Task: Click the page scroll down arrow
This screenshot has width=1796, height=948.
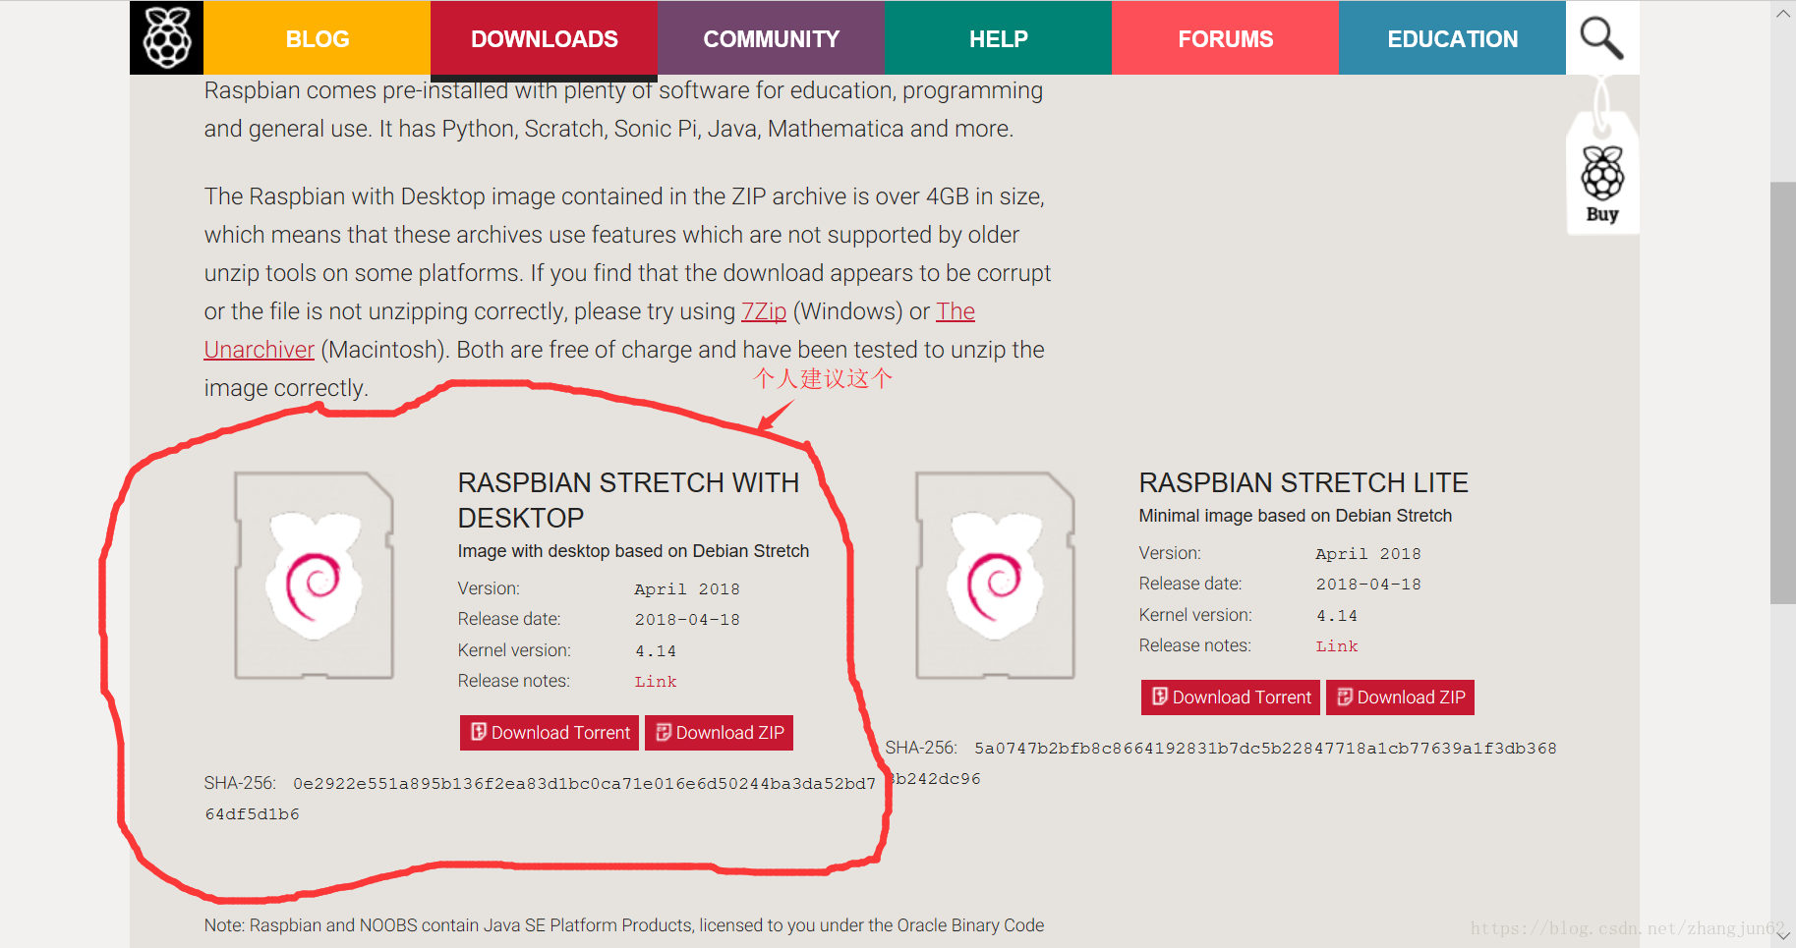Action: point(1783,935)
